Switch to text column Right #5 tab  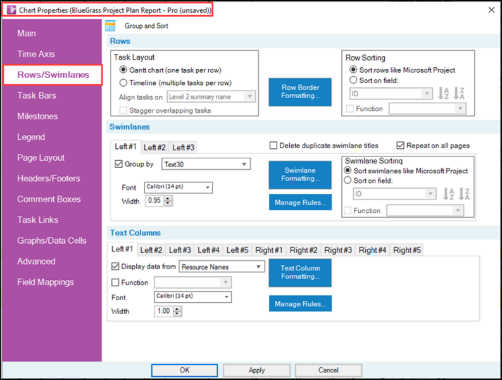click(x=407, y=250)
